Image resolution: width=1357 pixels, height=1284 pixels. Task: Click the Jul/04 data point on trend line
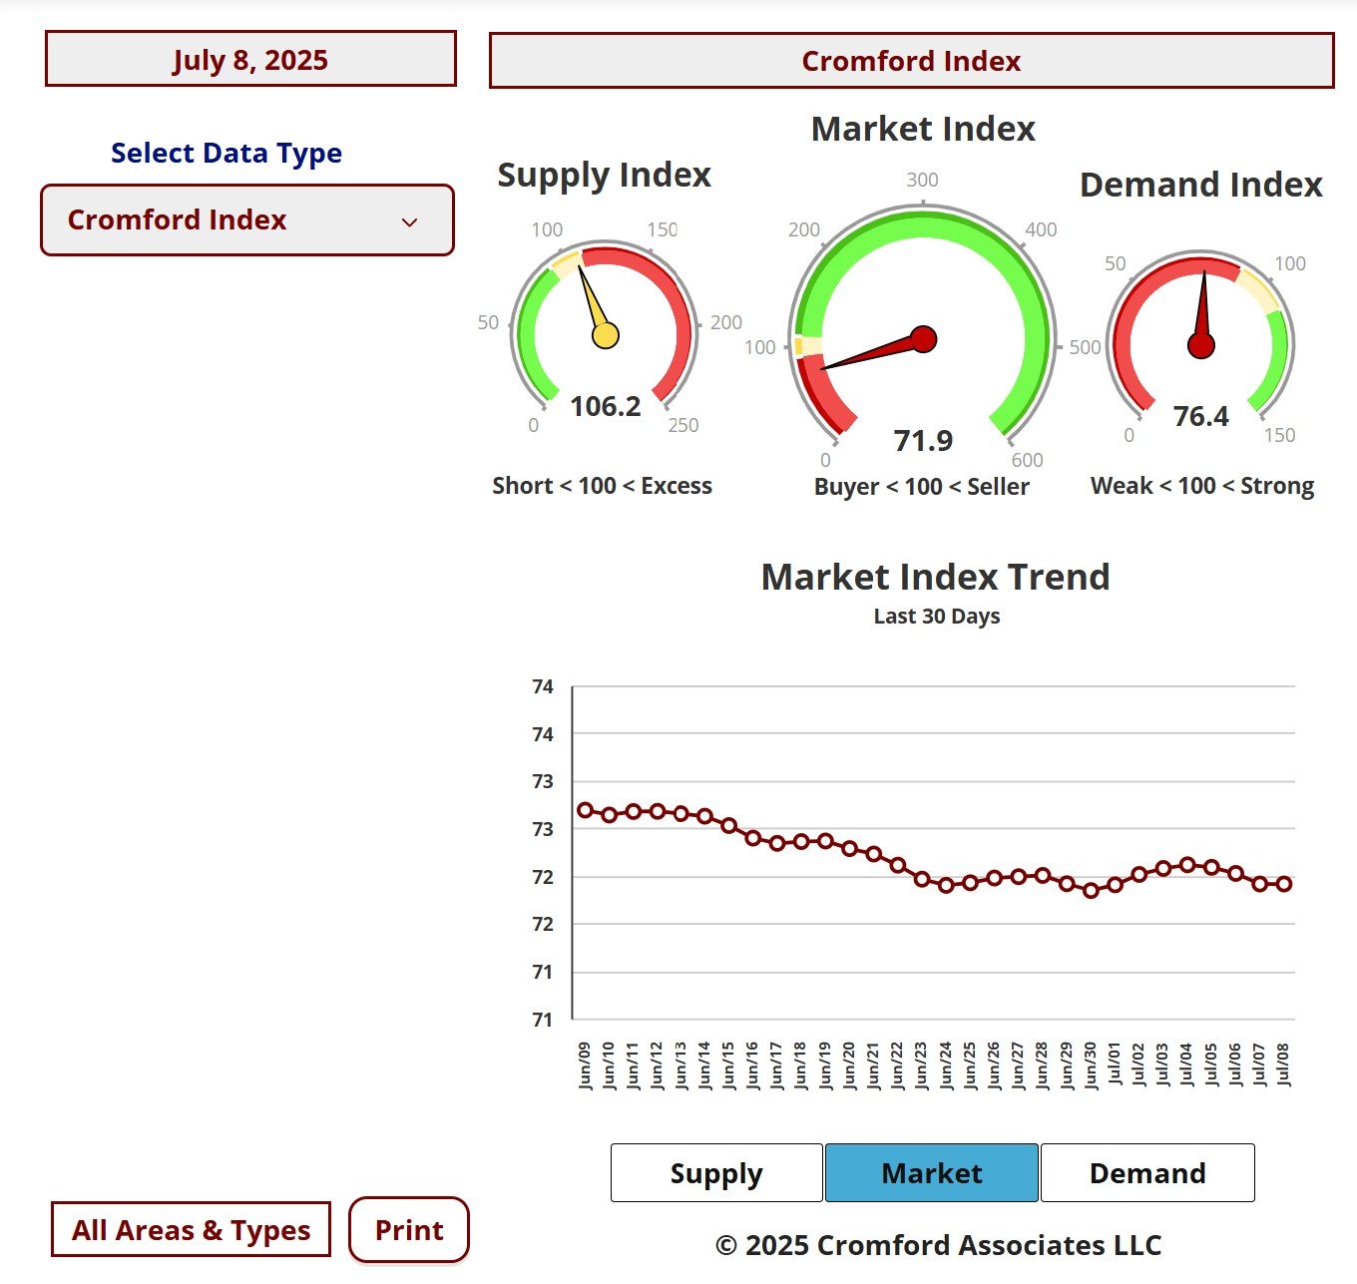[x=1187, y=864]
